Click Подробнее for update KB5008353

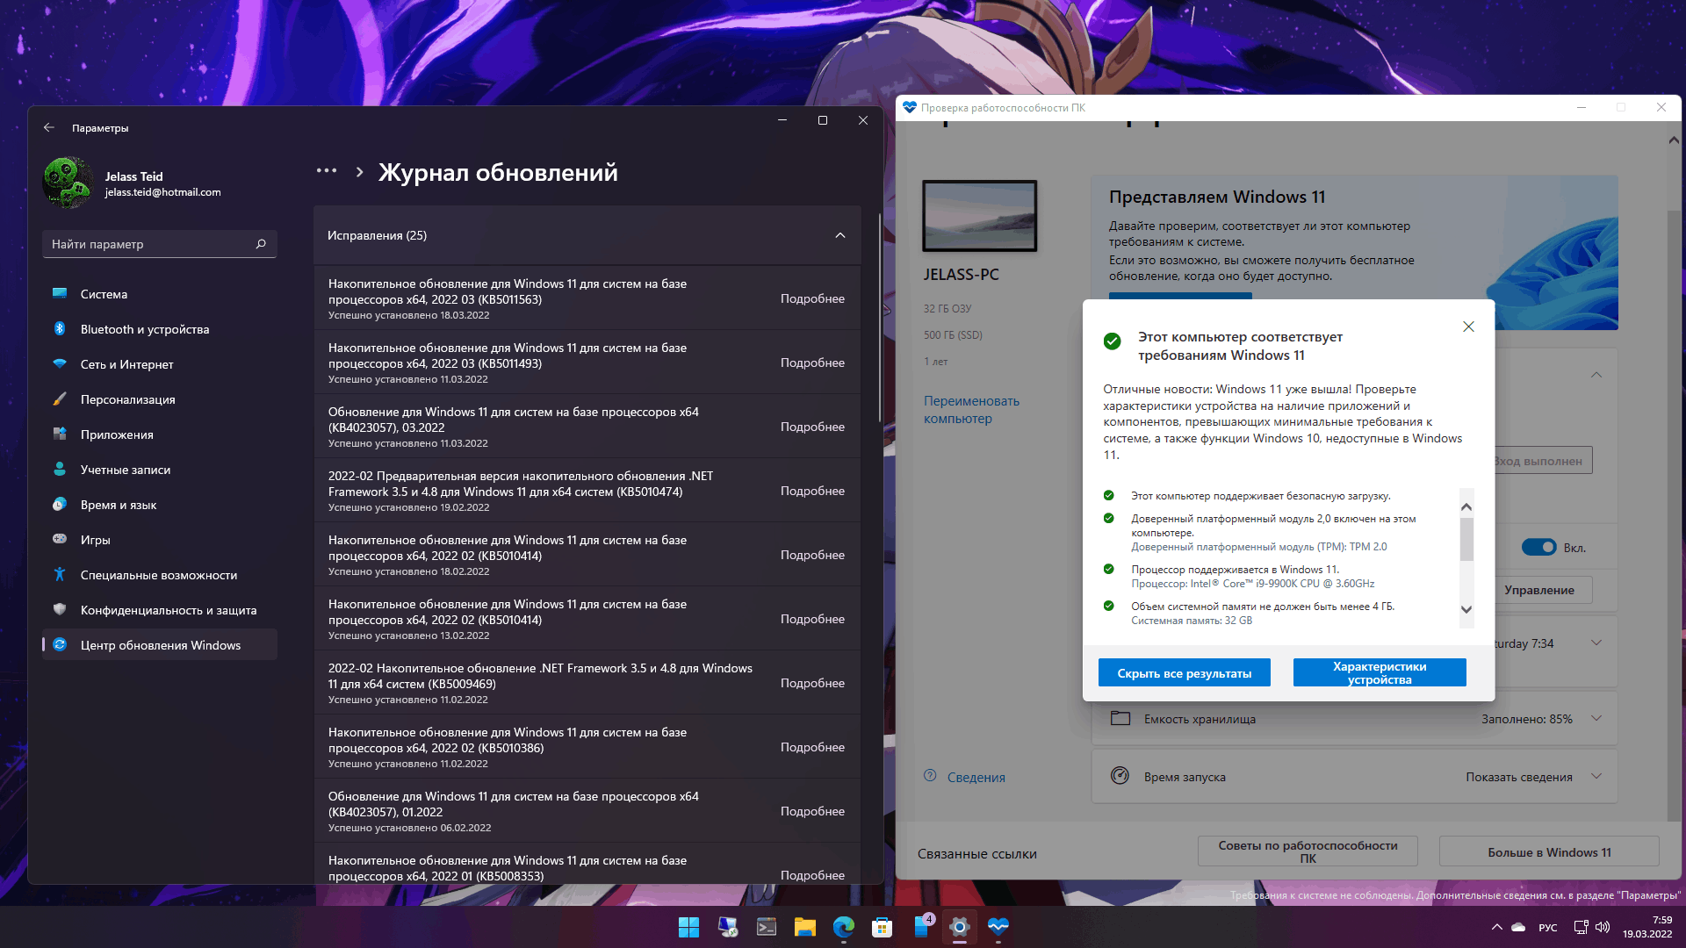click(x=812, y=875)
